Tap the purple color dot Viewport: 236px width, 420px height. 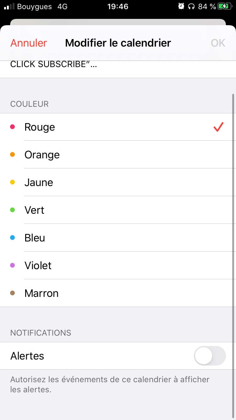[13, 265]
